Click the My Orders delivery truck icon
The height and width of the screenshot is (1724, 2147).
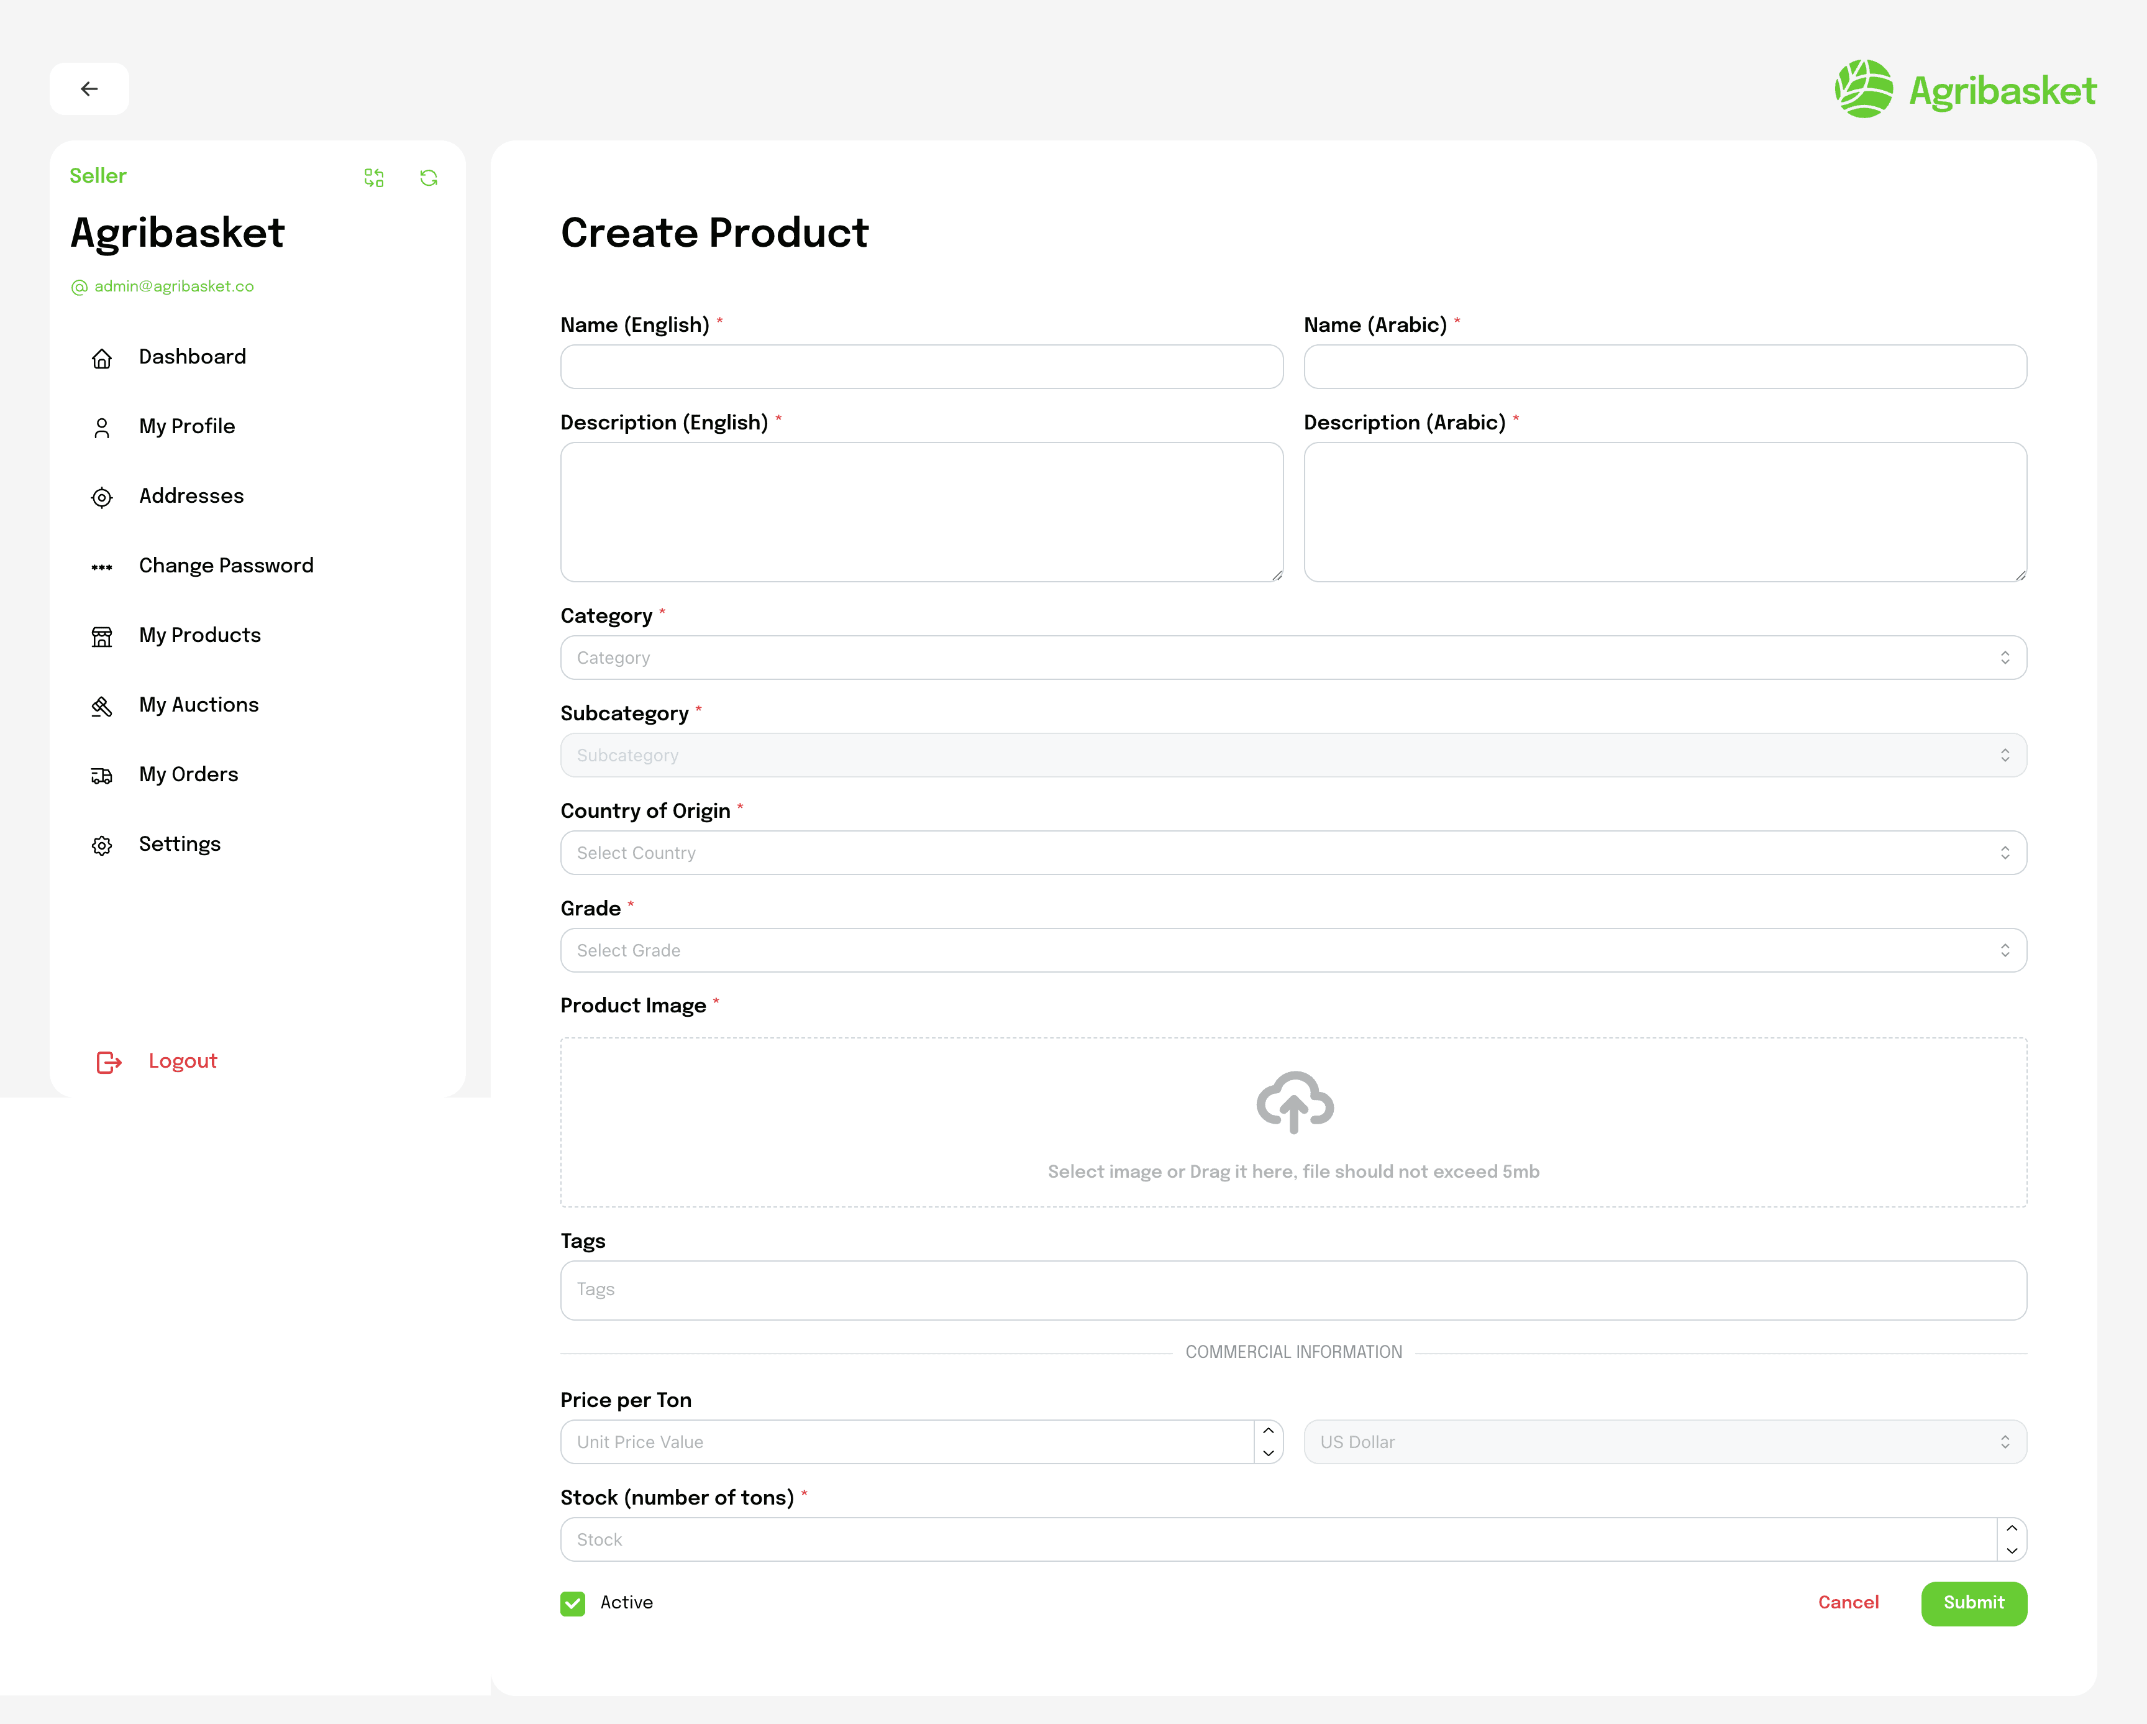click(103, 776)
